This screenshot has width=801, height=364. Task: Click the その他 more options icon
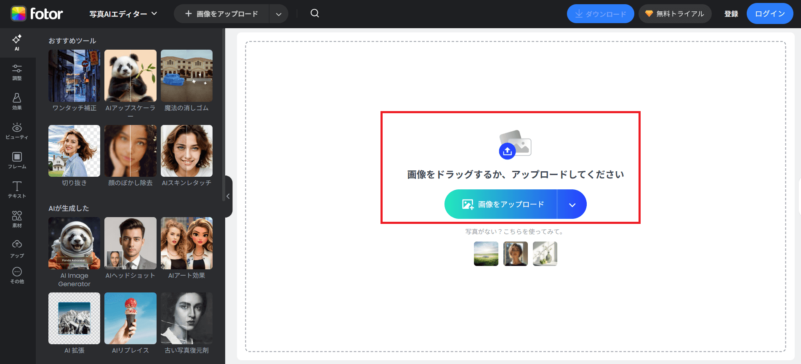click(x=17, y=276)
